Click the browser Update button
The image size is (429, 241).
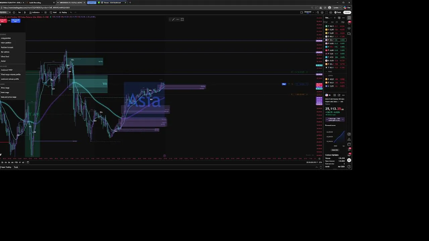click(337, 7)
